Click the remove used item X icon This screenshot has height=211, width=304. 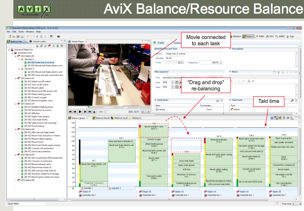[x=221, y=100]
